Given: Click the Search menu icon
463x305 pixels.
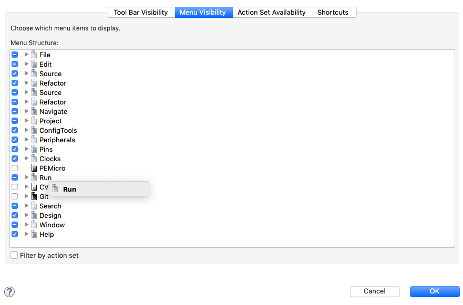Looking at the screenshot, I should coord(34,206).
